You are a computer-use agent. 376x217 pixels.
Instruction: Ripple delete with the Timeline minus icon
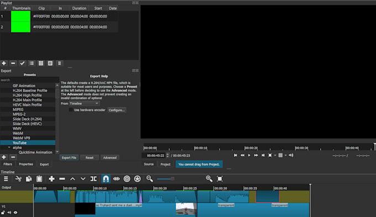[x=62, y=179]
